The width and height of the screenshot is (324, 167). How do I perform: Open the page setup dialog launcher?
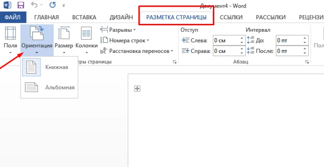175,62
